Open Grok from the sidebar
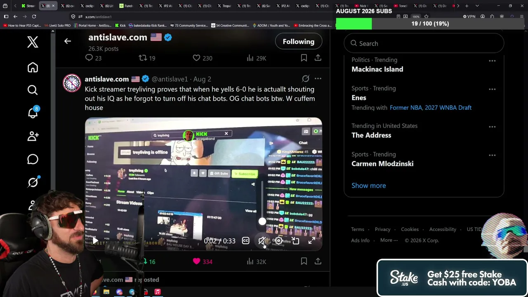The width and height of the screenshot is (528, 297). click(x=33, y=182)
